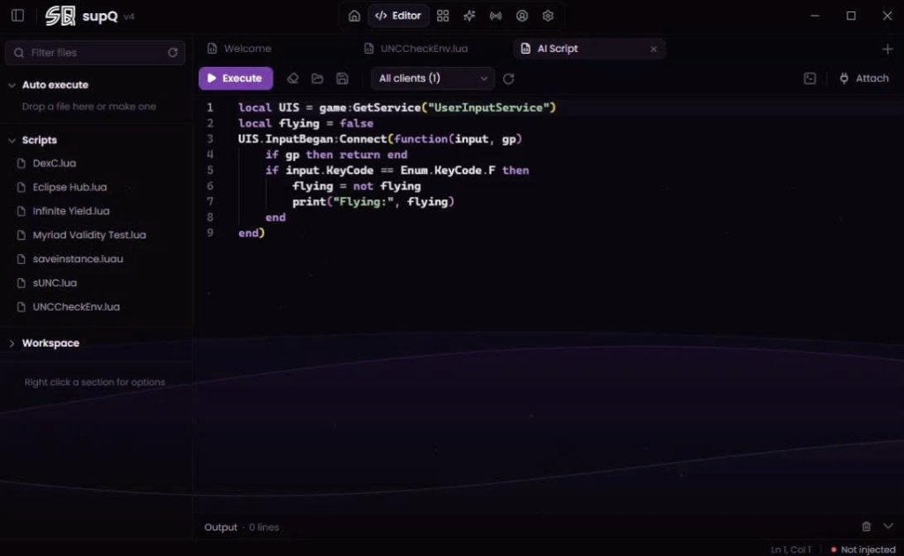Click line number 5 in the gutter

[x=210, y=170]
